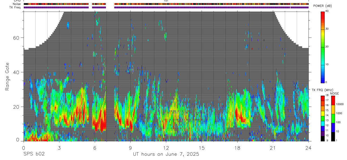The image size is (347, 160).
Task: Click the SPS b02 radar beam label
Action: pyautogui.click(x=34, y=154)
